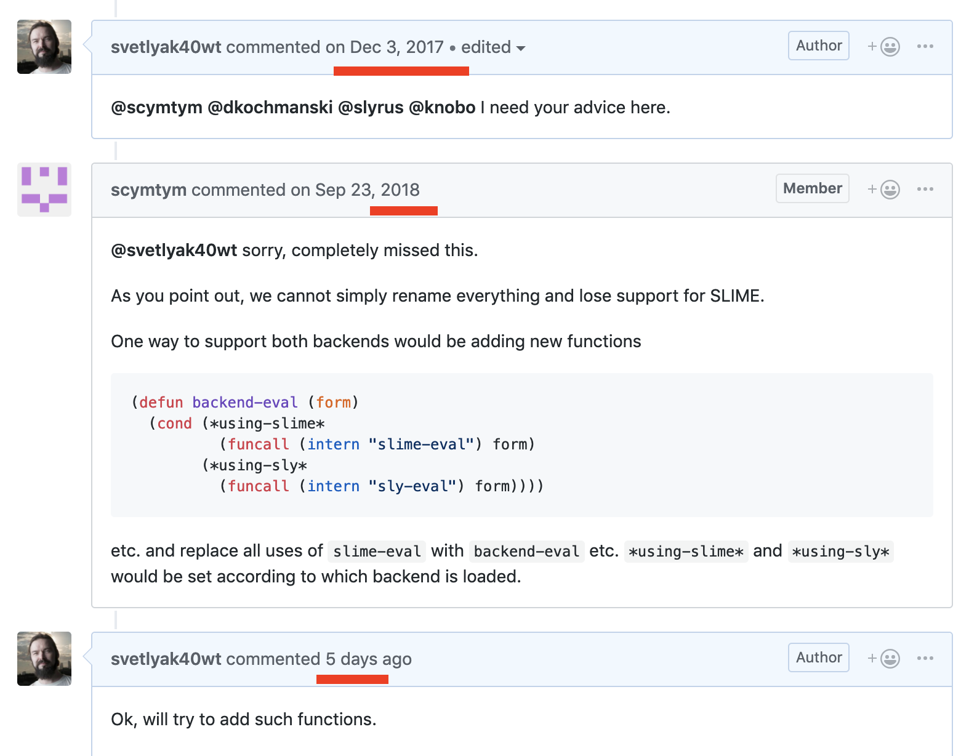This screenshot has width=969, height=756.
Task: Open svetlyak40wt profile link in first comment header
Action: [x=166, y=47]
